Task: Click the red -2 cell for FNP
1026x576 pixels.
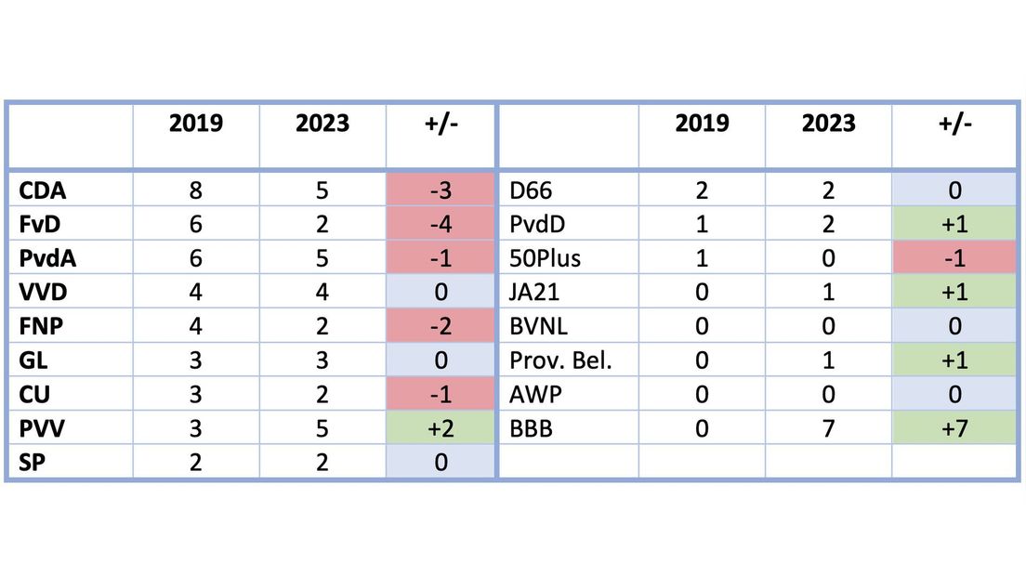Action: 441,326
